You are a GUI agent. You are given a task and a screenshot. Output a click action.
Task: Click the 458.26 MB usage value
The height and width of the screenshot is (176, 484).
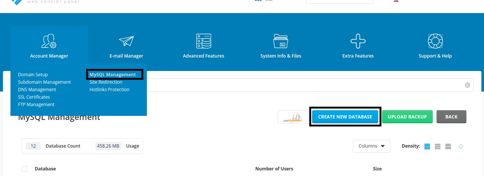(x=108, y=146)
